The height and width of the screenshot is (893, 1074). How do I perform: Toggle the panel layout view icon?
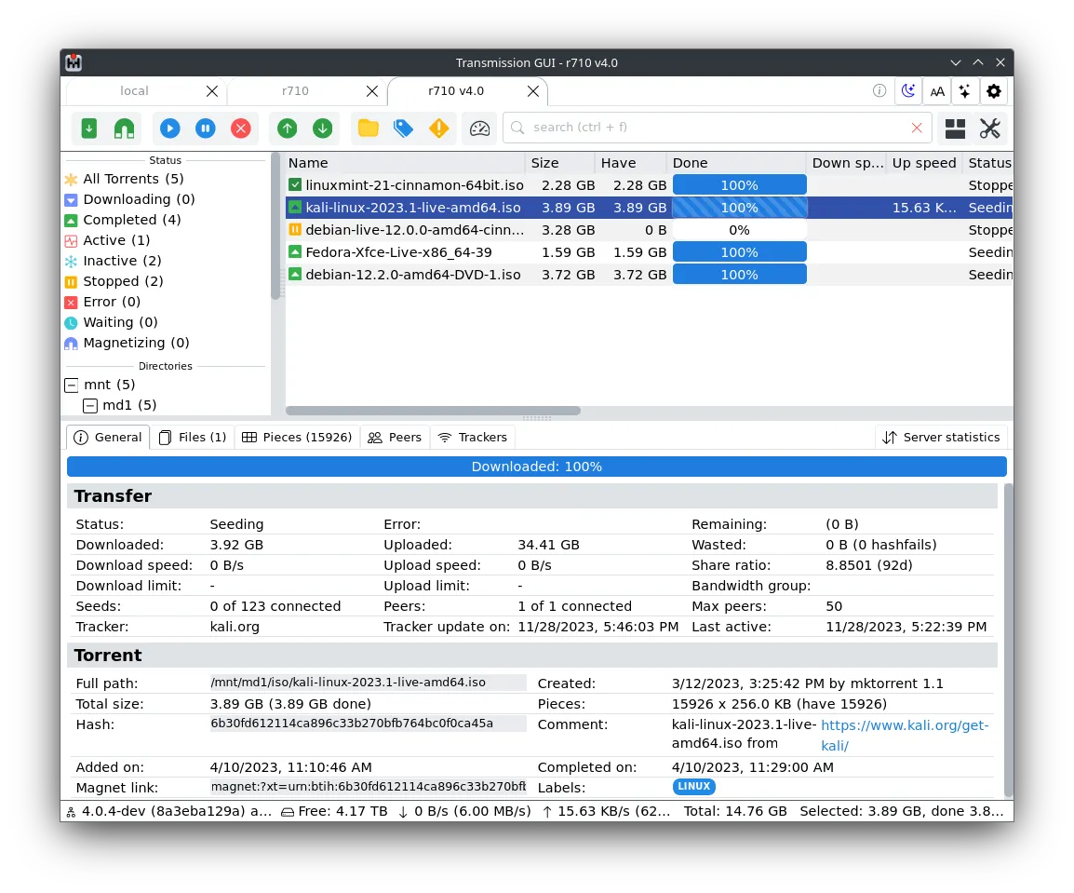(x=955, y=128)
